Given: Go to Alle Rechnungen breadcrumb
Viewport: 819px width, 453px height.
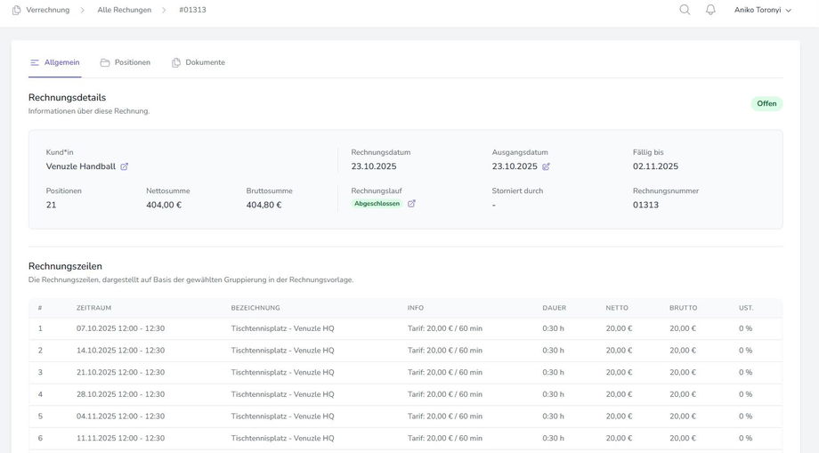Looking at the screenshot, I should [124, 10].
